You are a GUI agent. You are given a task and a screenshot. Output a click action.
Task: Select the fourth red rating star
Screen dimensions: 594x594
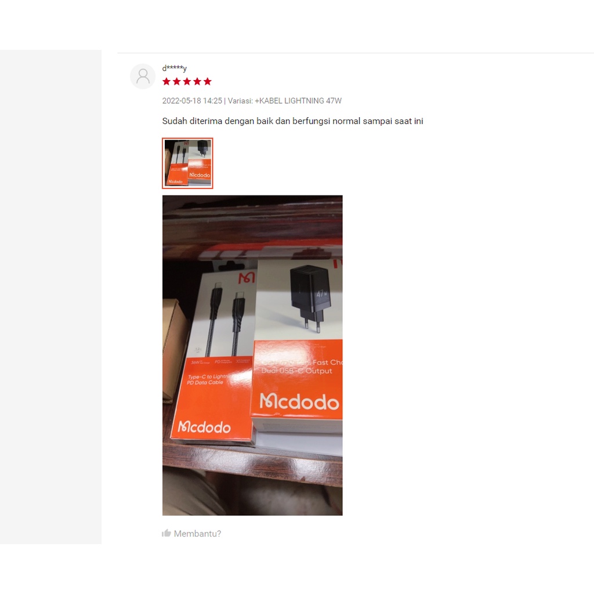[x=197, y=81]
